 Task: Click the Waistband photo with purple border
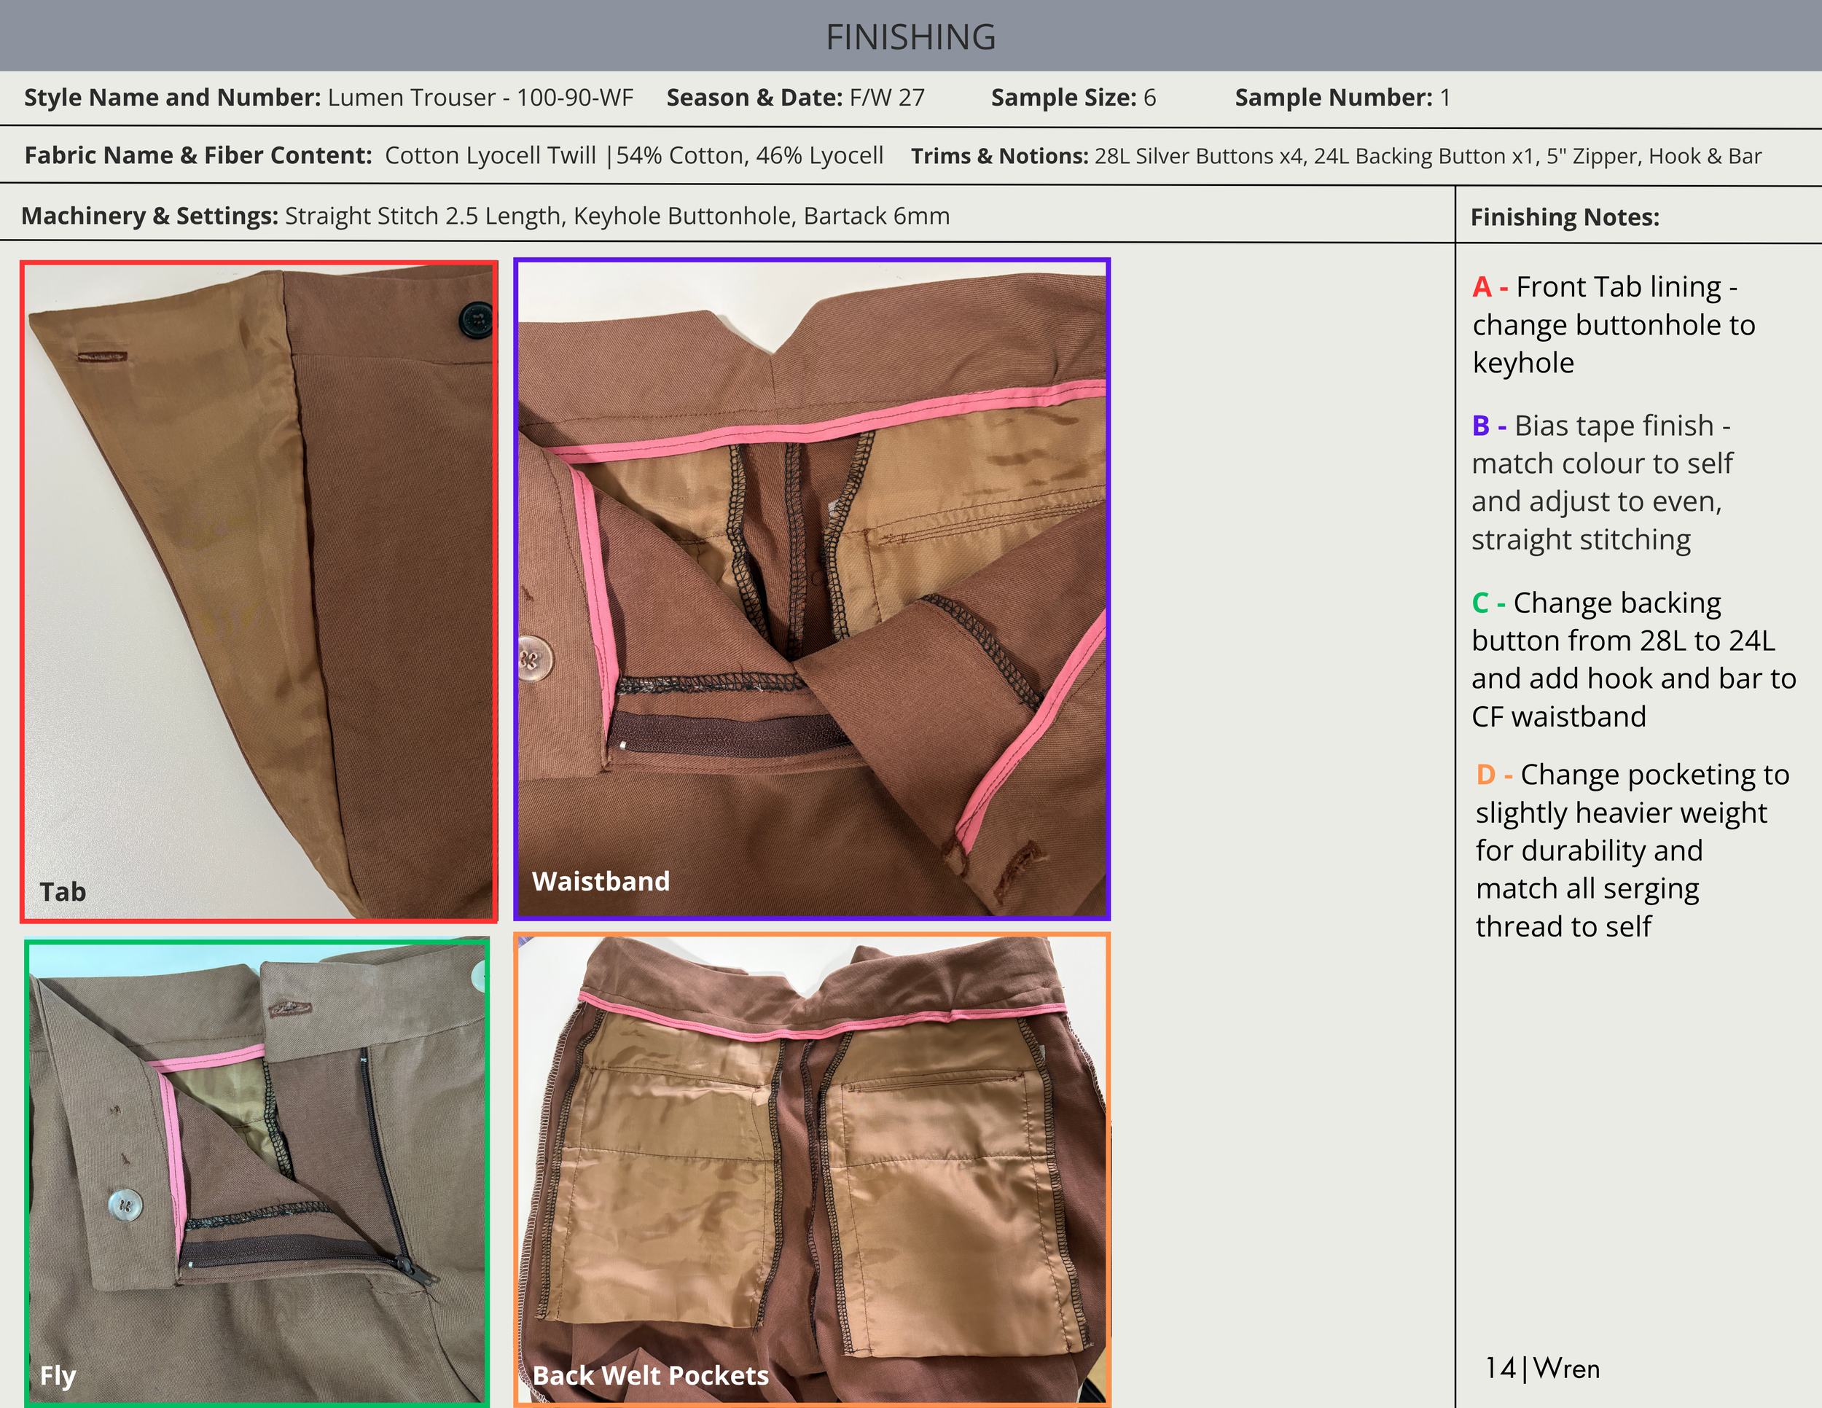(x=811, y=589)
